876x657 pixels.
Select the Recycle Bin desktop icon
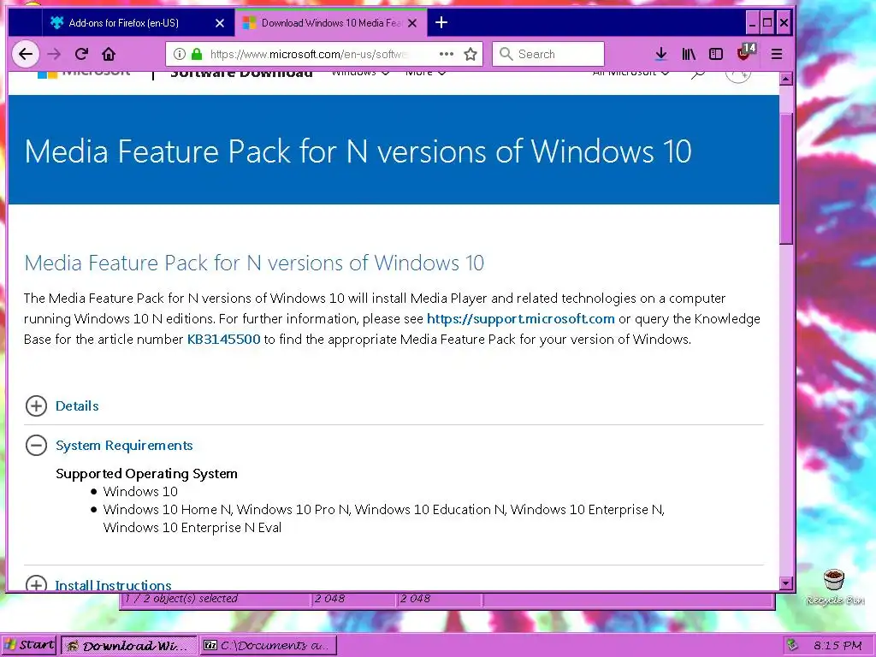[x=835, y=587]
